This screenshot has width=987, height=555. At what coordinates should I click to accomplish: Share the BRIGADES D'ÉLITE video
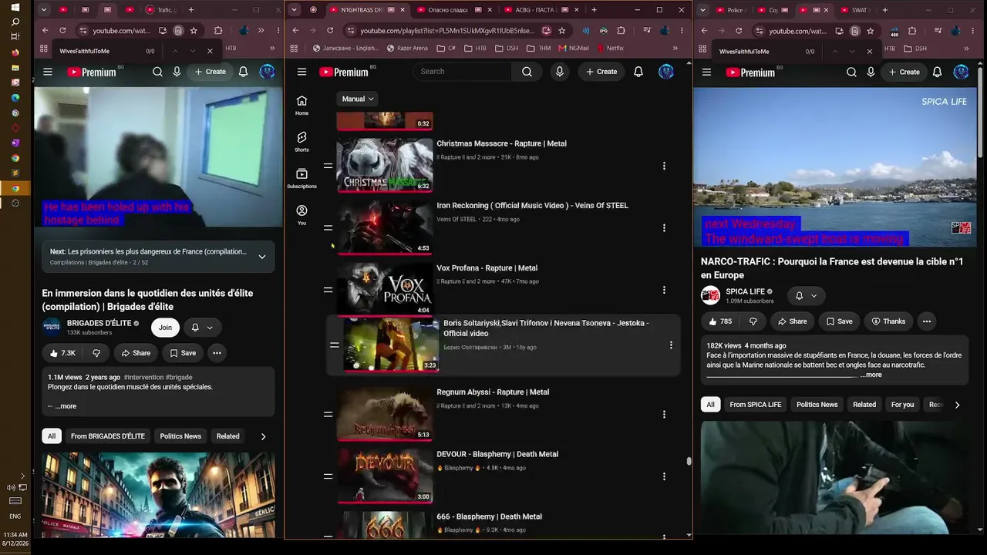136,353
